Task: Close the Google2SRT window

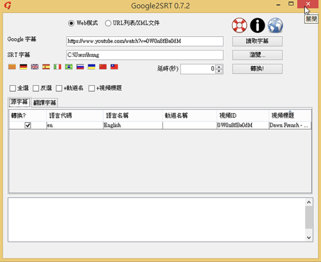Action: pyautogui.click(x=308, y=4)
